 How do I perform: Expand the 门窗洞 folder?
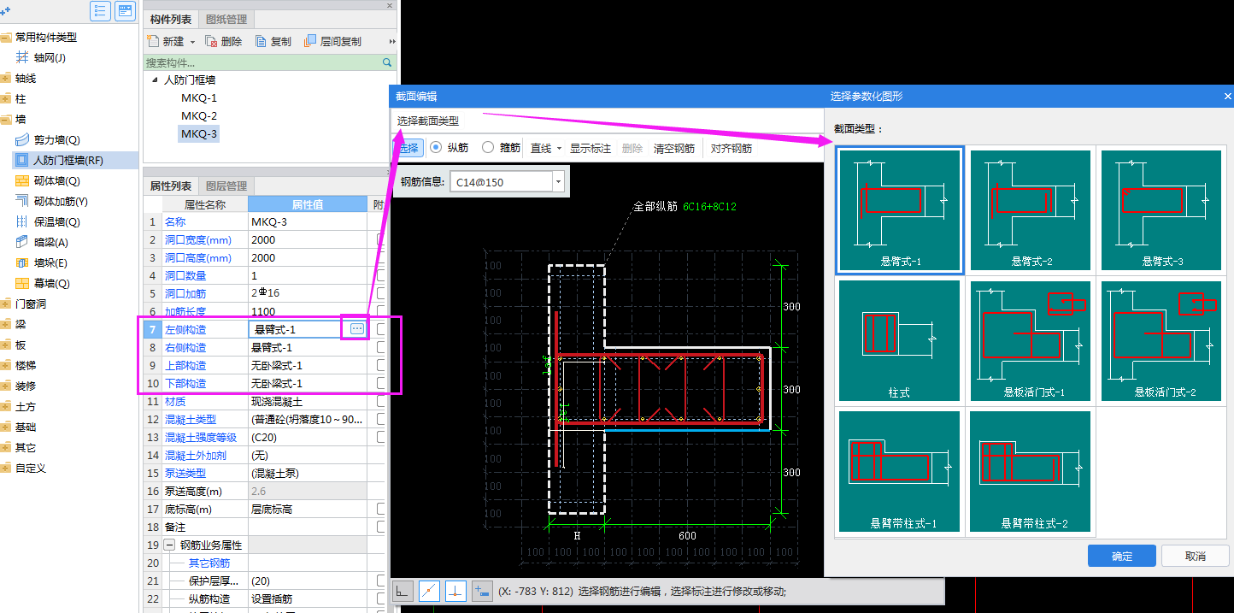6,304
